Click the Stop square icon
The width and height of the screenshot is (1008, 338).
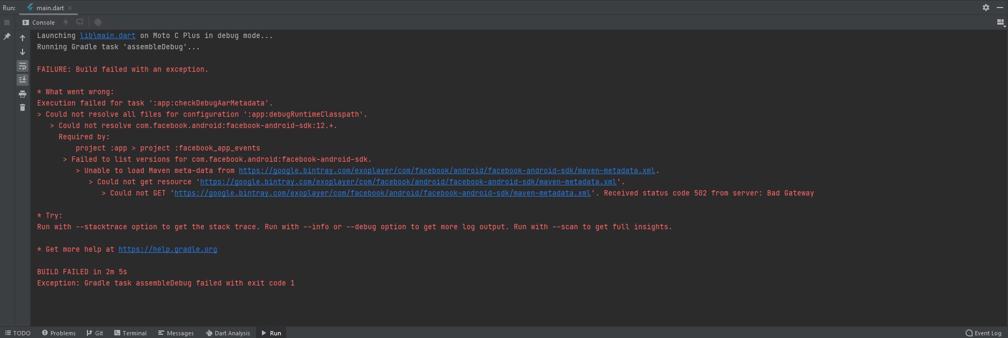coord(7,22)
